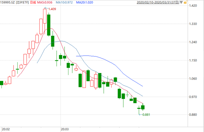Screen dimensions: 204x132
Task: Click the 1.150 price axis label
Action: (x=193, y=60)
